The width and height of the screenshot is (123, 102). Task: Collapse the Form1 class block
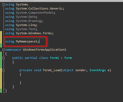click(x=3, y=58)
